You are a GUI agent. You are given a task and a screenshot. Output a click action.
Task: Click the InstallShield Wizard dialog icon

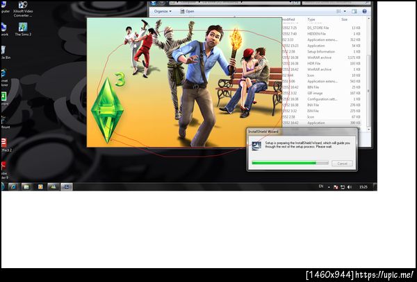[256, 146]
